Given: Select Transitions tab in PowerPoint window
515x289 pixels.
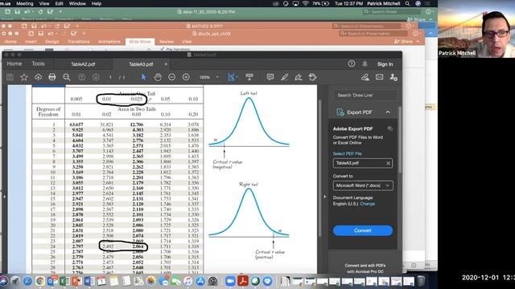Looking at the screenshot, I should pyautogui.click(x=79, y=42).
